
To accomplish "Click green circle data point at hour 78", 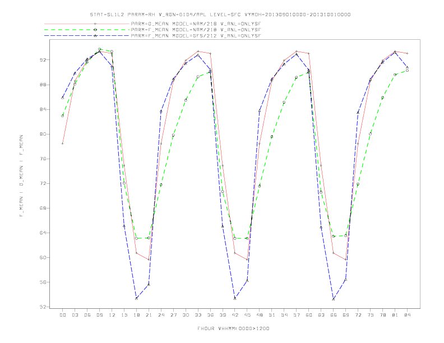I will pos(382,98).
